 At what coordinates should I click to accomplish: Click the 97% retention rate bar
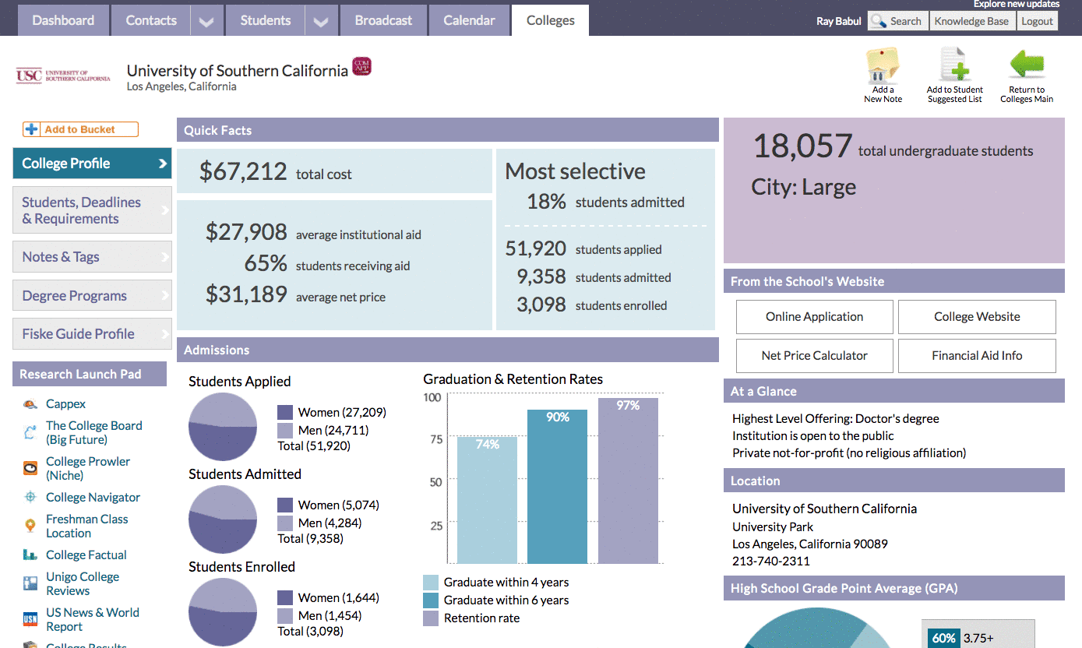pos(628,481)
